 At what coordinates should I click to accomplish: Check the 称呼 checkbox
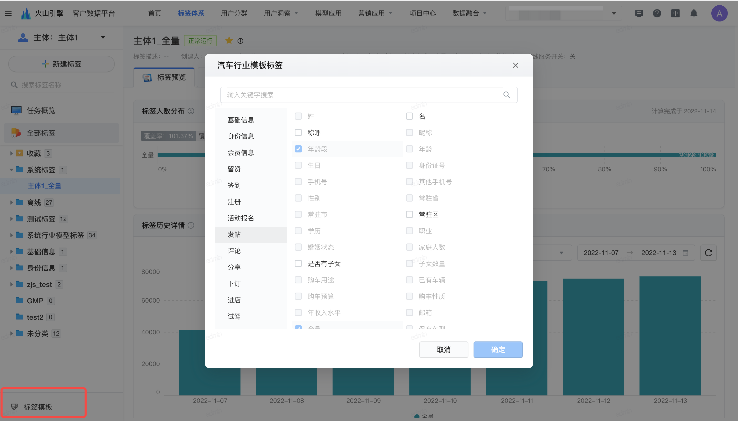coord(298,132)
